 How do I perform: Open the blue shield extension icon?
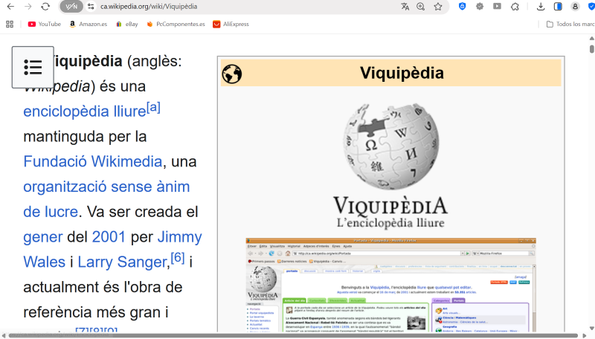(462, 7)
